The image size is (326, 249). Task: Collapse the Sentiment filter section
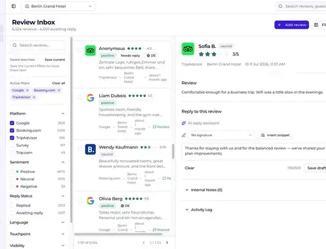pyautogui.click(x=63, y=162)
